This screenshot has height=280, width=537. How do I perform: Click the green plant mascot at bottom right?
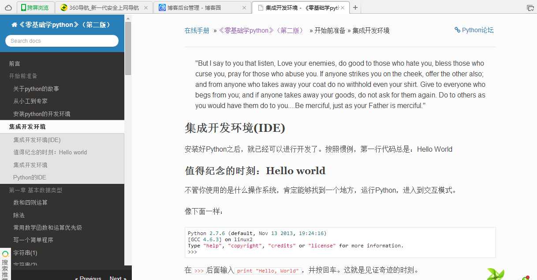[x=496, y=273]
